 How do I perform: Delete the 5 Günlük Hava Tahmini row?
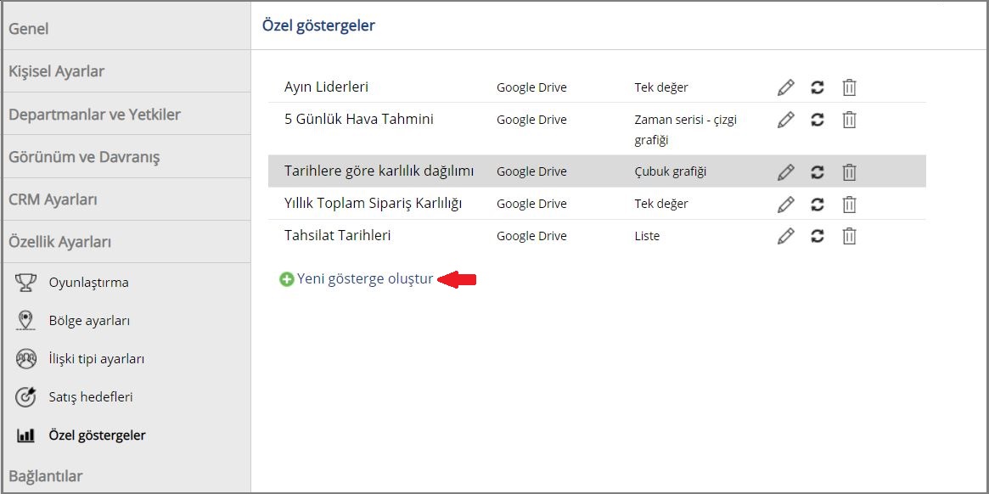click(x=850, y=119)
